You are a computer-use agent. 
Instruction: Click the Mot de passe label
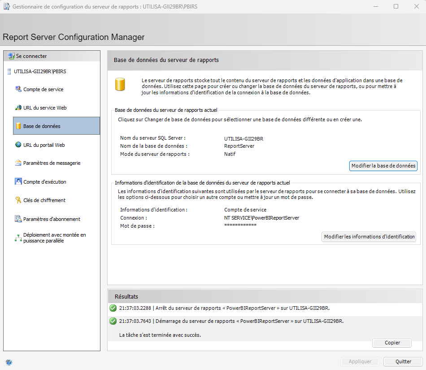click(137, 226)
